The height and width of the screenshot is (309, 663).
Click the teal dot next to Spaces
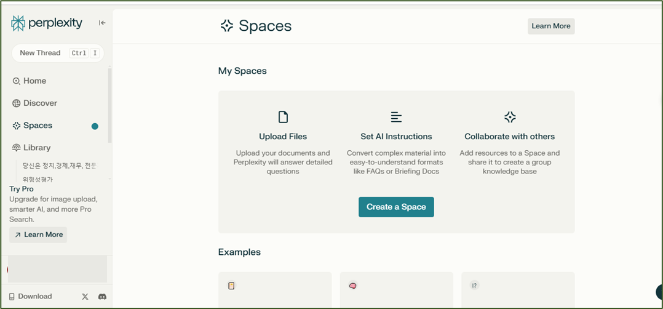[95, 126]
